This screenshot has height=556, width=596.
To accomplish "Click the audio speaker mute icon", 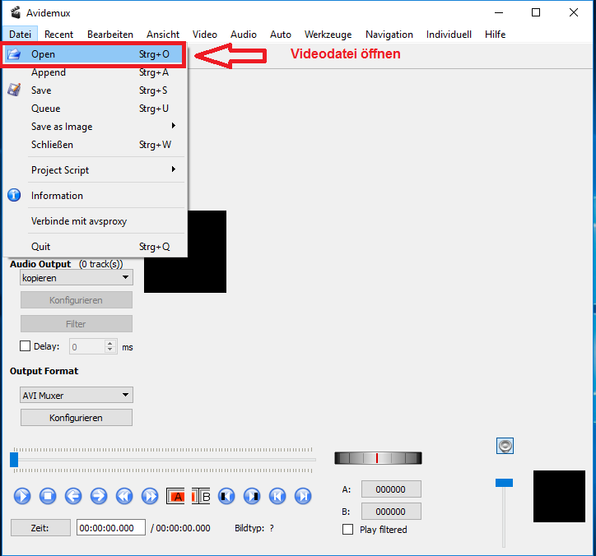I will coord(505,446).
